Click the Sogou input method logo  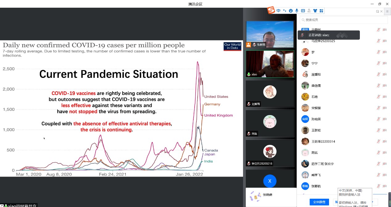point(271,10)
